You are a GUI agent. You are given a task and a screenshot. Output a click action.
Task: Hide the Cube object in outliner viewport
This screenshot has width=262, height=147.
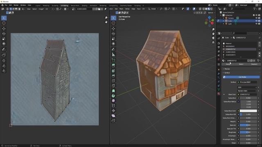256,21
